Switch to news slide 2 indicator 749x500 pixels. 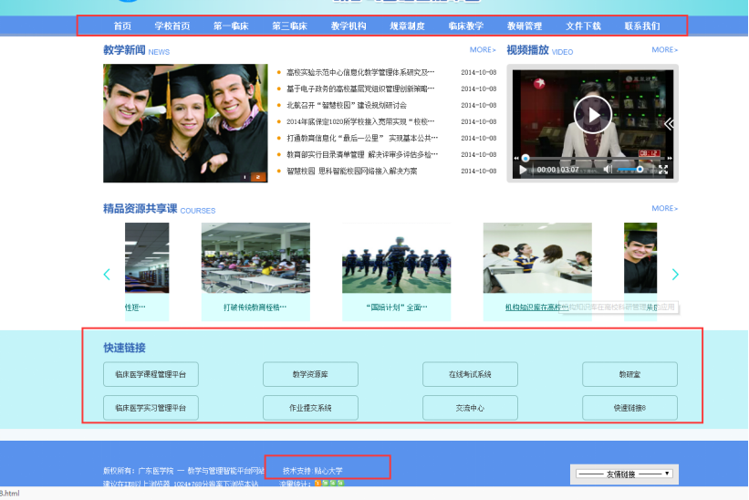(x=258, y=177)
